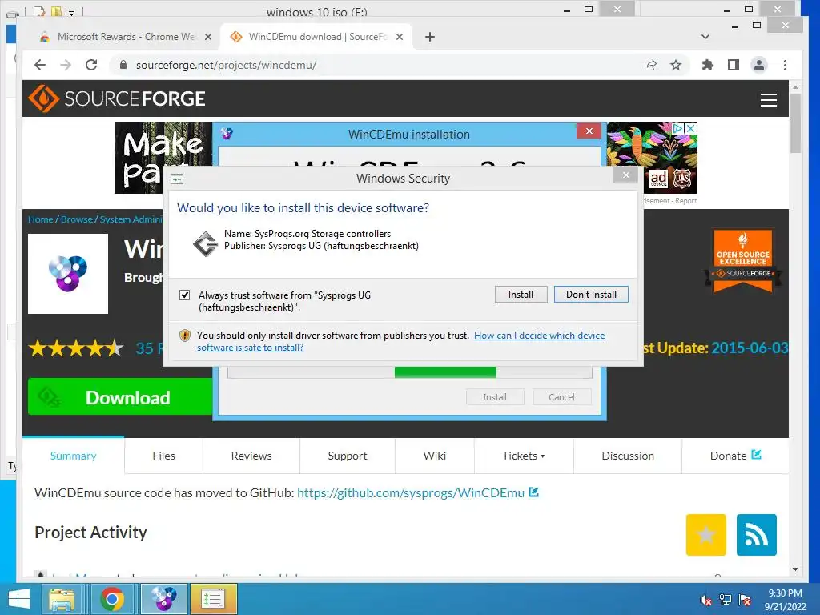Click the Last Update date 2015-06-03
The width and height of the screenshot is (820, 615).
click(x=750, y=348)
